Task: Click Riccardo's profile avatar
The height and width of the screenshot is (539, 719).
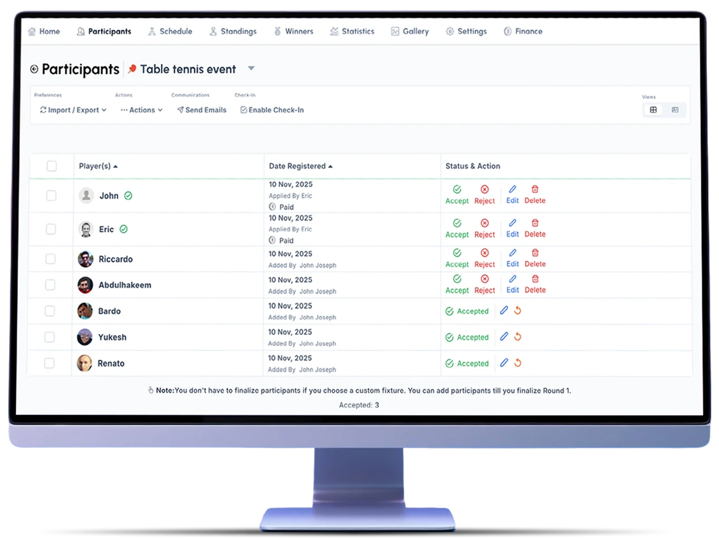Action: 85,259
